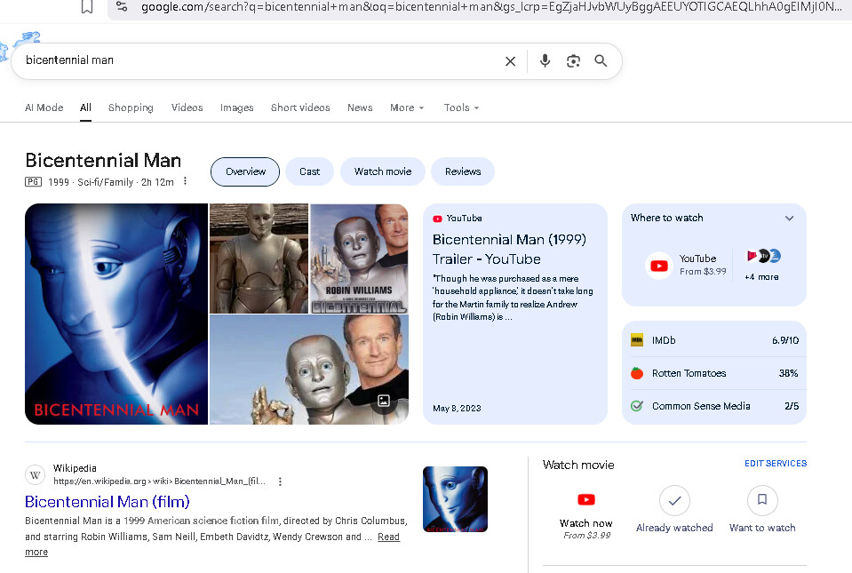Open Bicentennial Man (film) Wikipedia link
Screen dimensions: 852x573
(107, 502)
